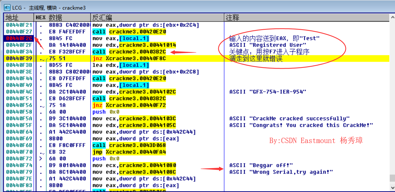This screenshot has height=192, width=395.
Task: Select hex bytes '75 51'
Action: pos(57,58)
